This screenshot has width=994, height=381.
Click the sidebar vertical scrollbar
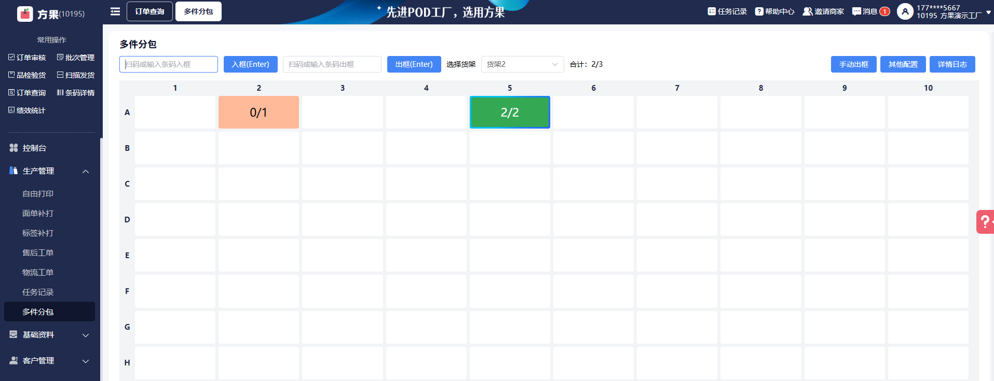tap(101, 259)
